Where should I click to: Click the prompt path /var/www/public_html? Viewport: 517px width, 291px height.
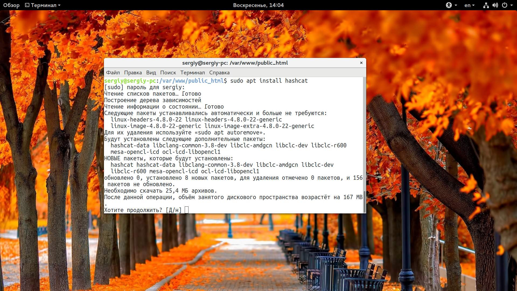click(x=191, y=81)
